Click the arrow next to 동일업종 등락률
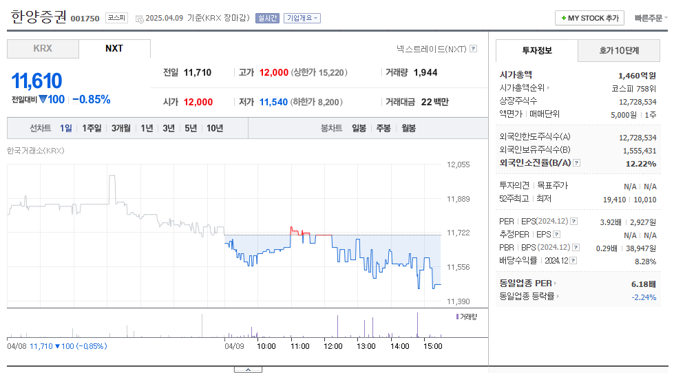The image size is (674, 373). click(558, 296)
